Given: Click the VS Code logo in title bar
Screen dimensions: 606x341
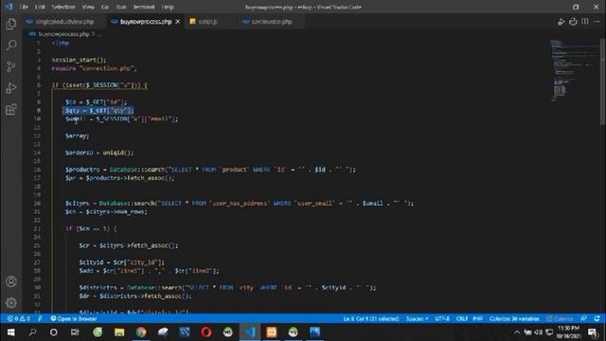Looking at the screenshot, I should click(9, 7).
